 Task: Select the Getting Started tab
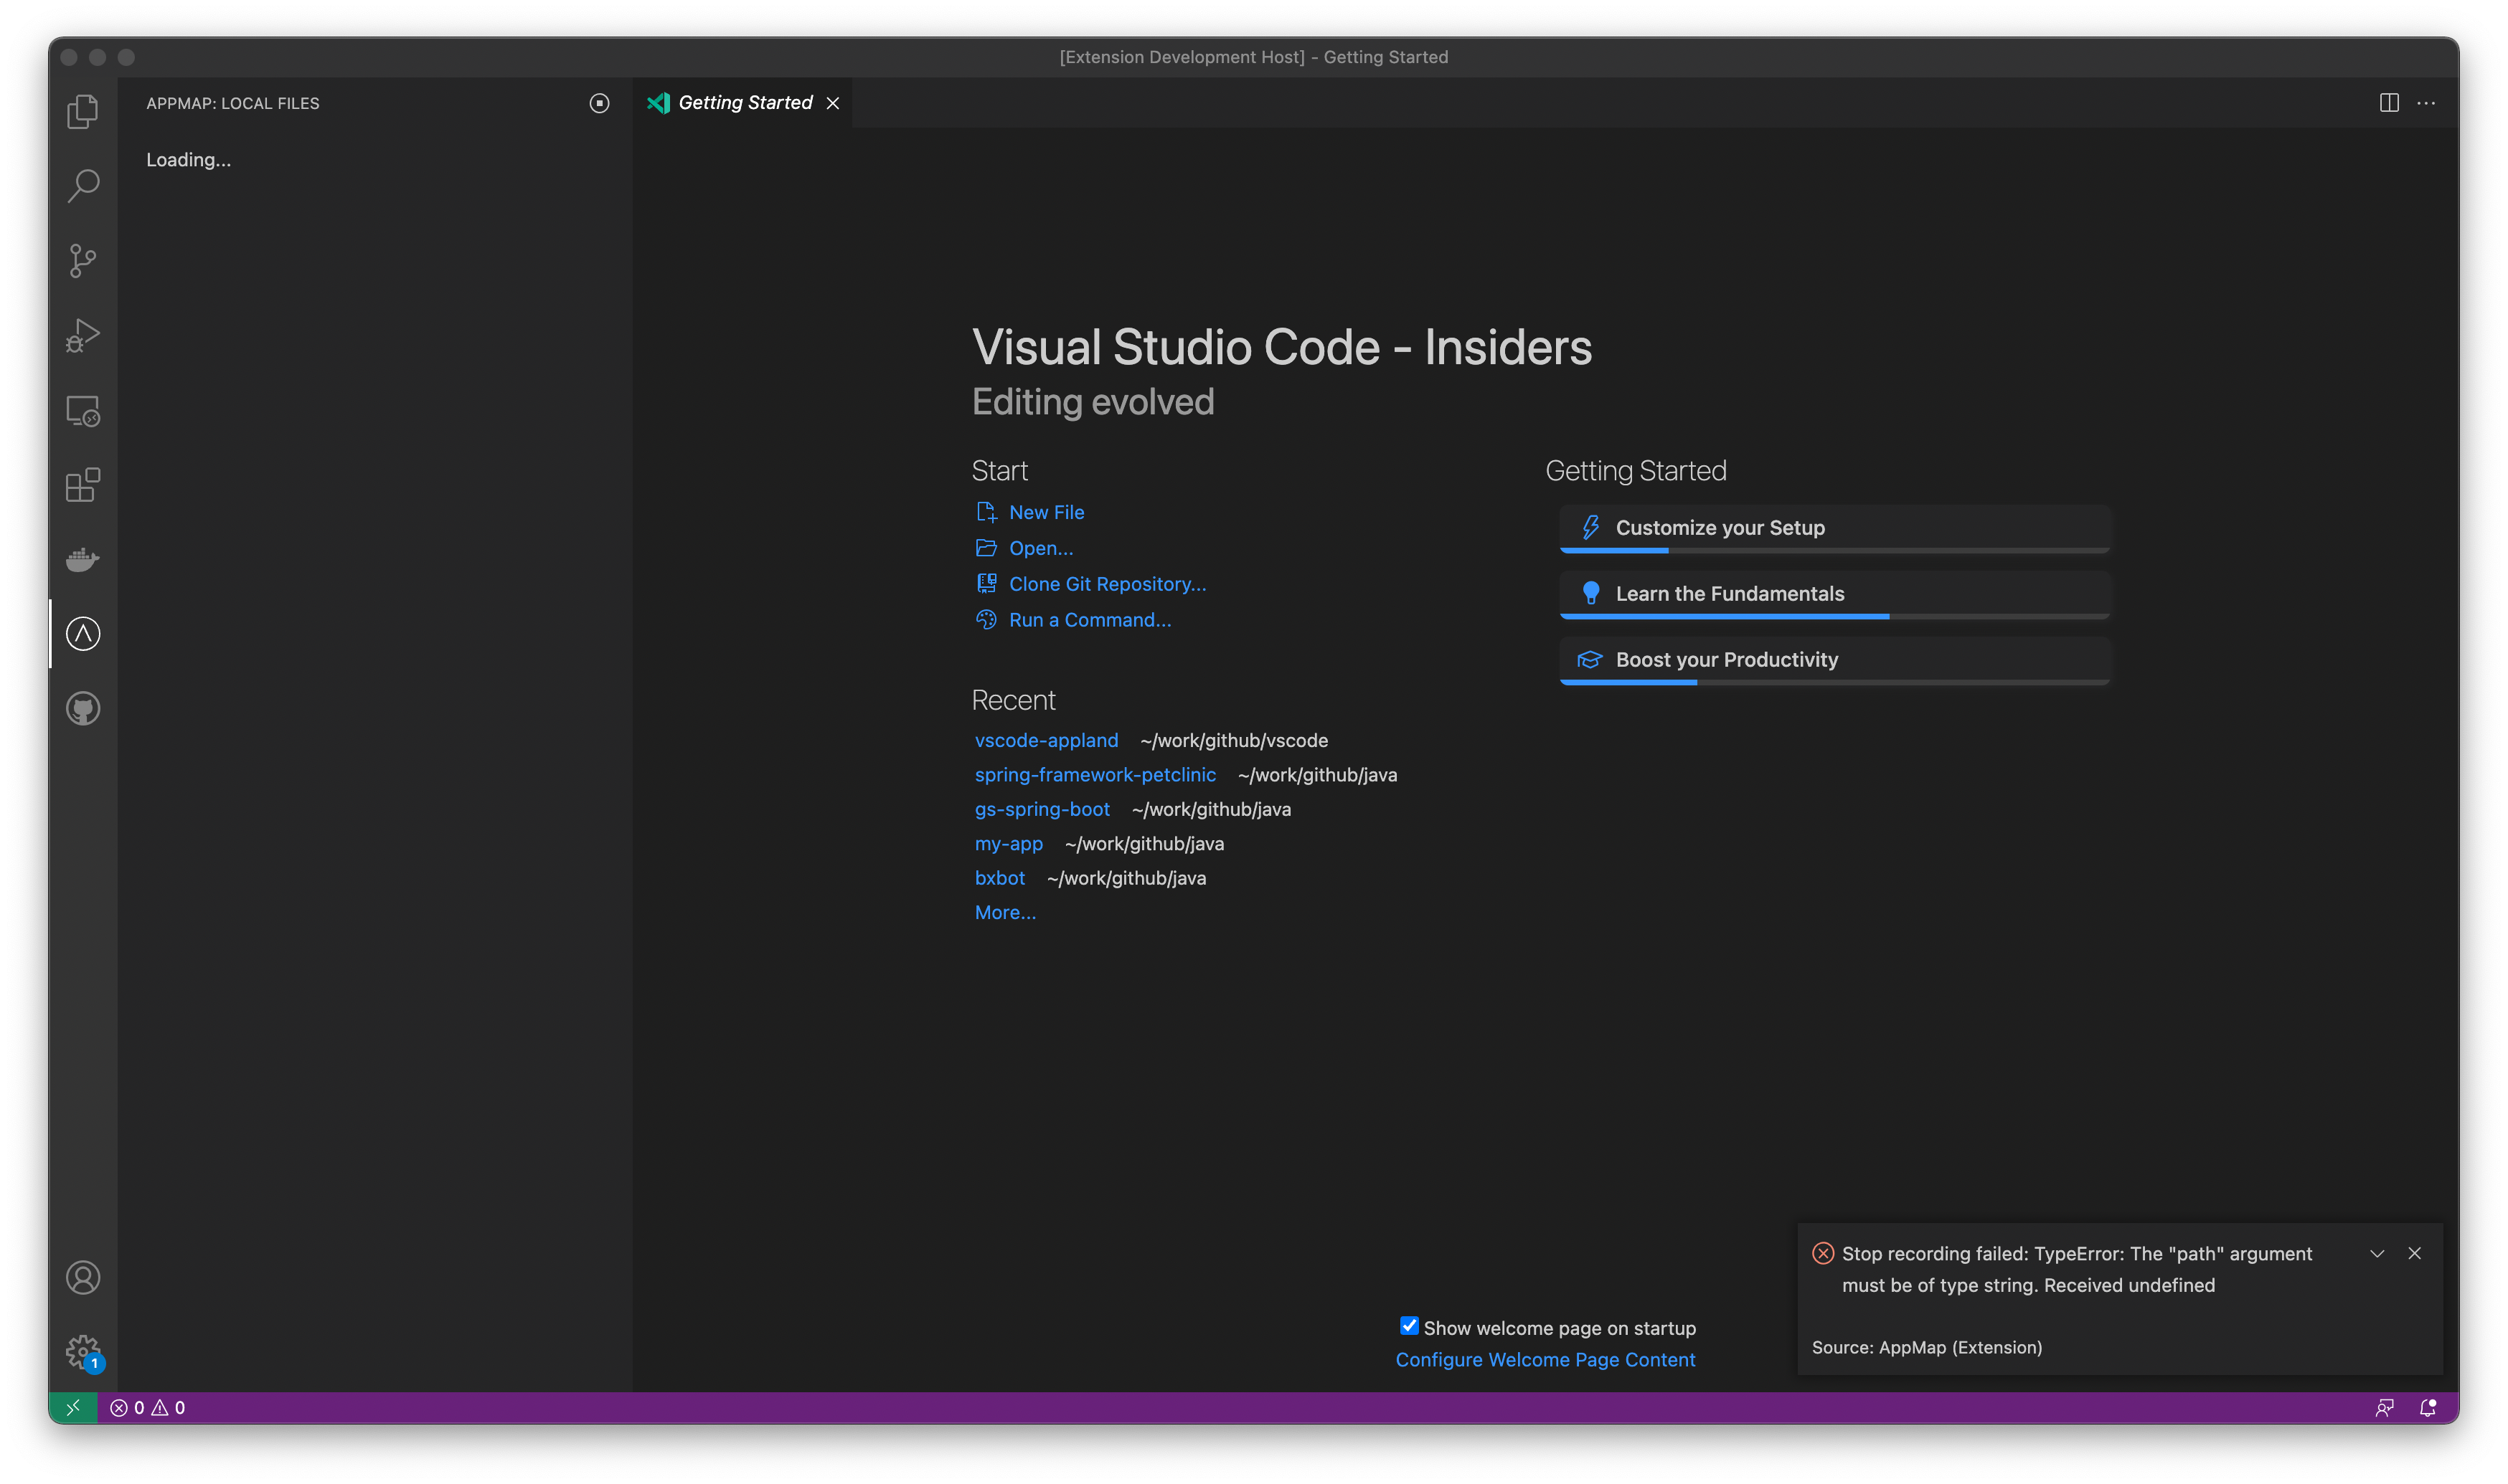point(745,102)
